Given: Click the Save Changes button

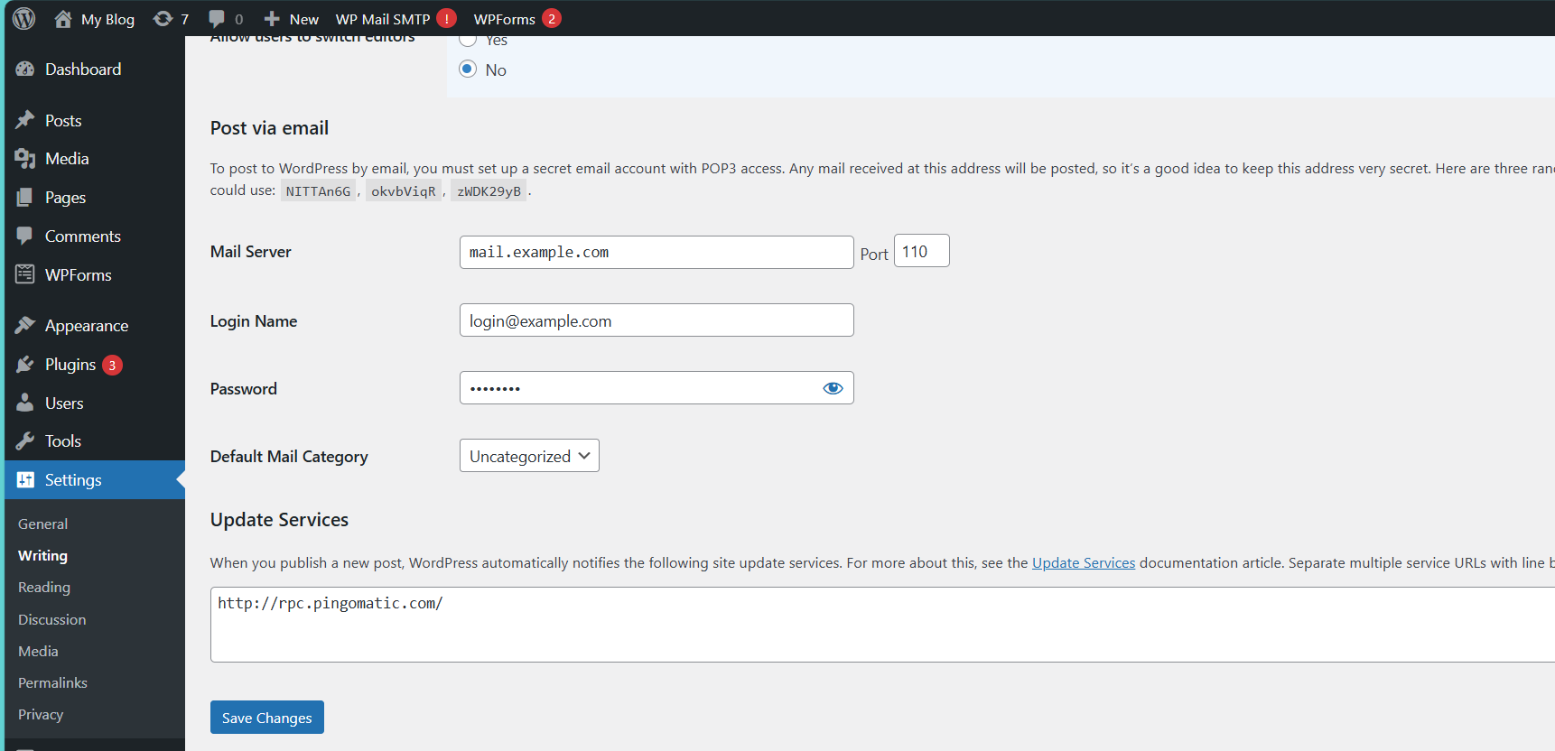Looking at the screenshot, I should [267, 718].
